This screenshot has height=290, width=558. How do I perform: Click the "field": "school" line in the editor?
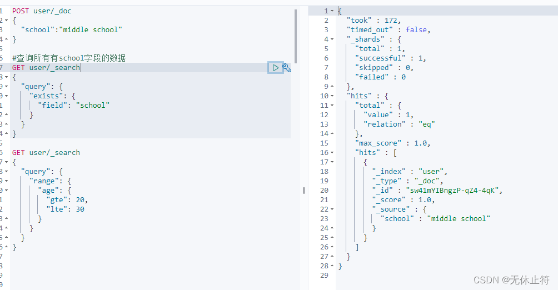click(73, 106)
